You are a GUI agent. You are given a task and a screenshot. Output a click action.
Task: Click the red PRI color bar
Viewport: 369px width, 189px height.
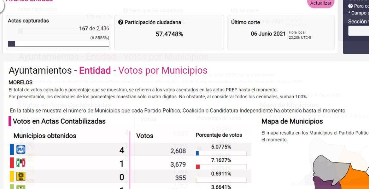(x=12, y=163)
